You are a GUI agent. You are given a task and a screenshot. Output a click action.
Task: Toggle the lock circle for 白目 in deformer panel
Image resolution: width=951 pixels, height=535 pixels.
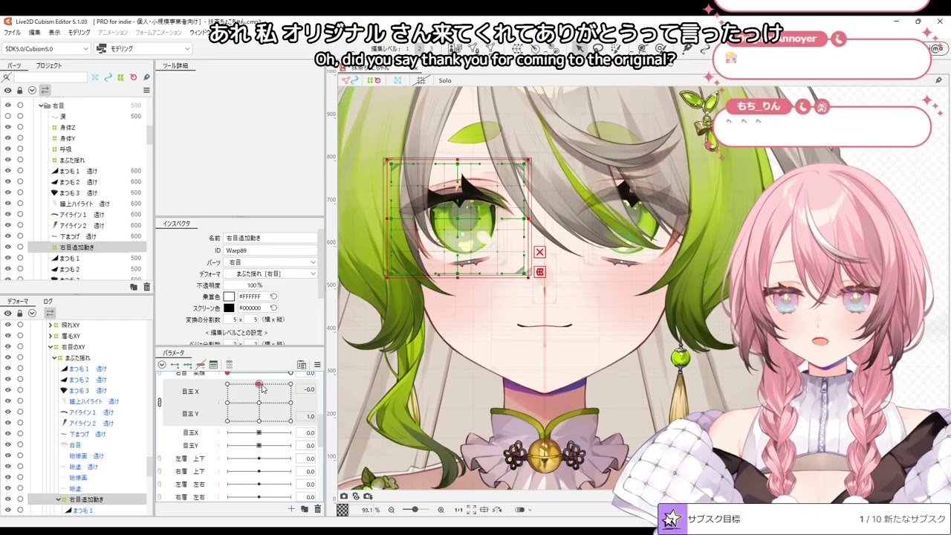click(x=20, y=444)
